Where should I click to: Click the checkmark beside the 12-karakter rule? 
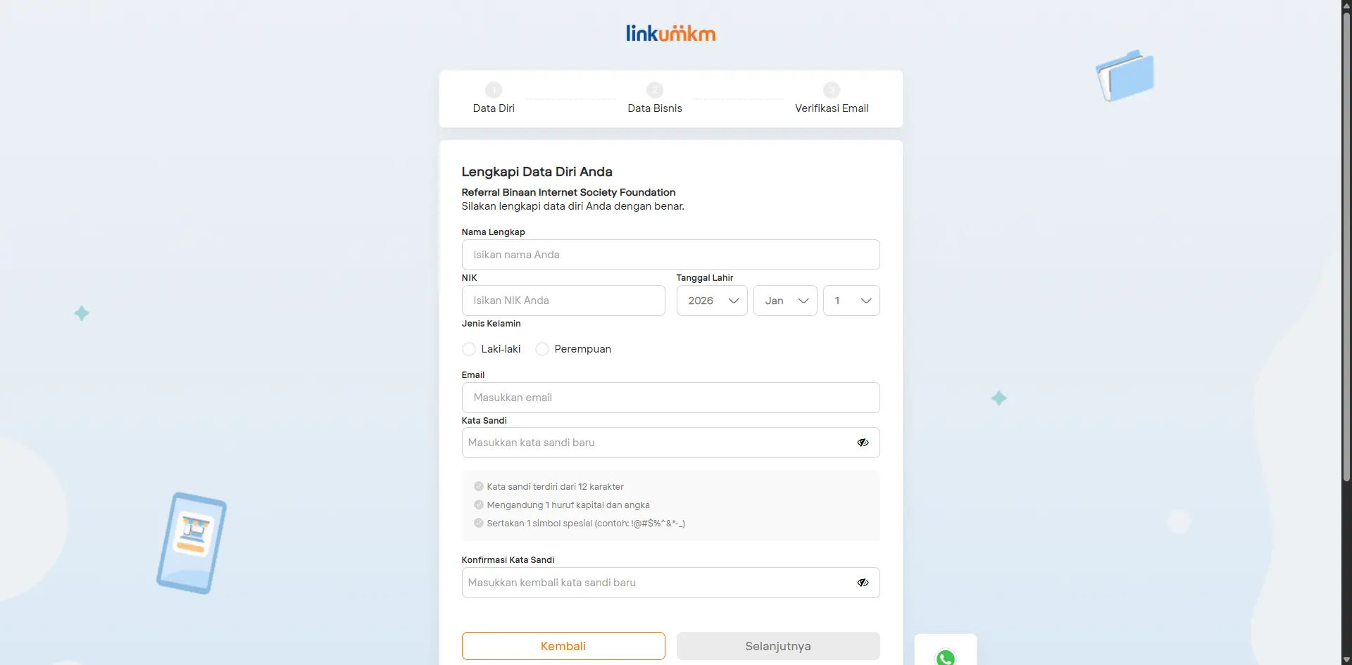pyautogui.click(x=479, y=486)
